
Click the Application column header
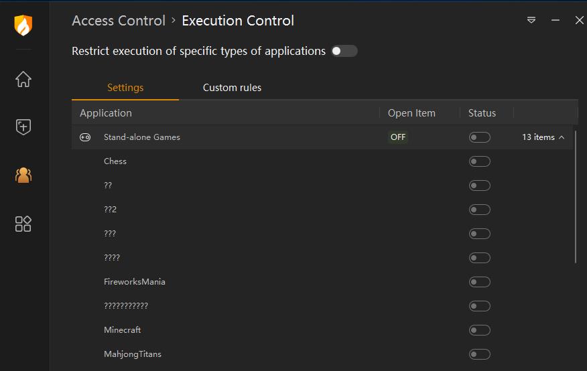[x=106, y=113]
